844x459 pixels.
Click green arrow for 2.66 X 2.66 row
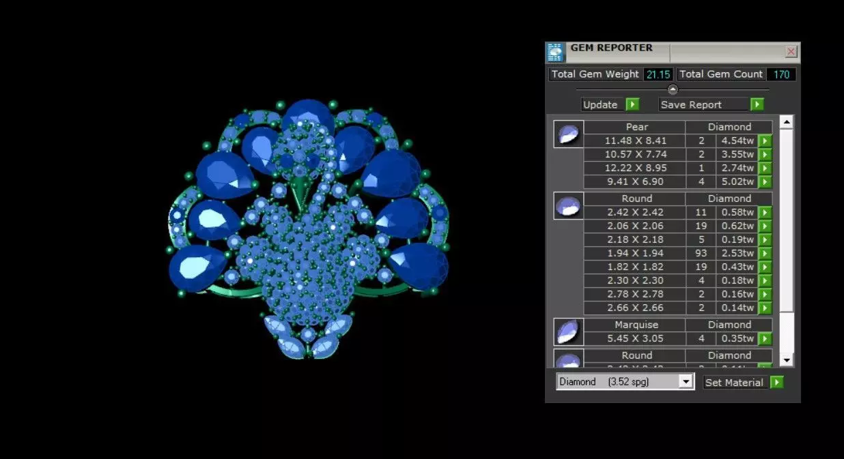pos(765,308)
